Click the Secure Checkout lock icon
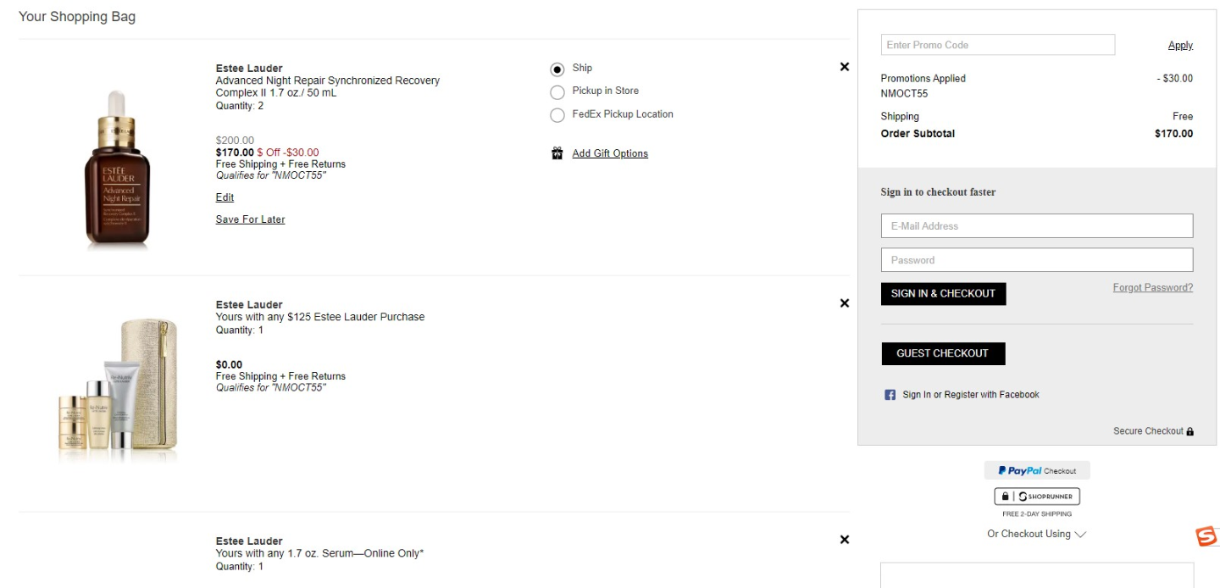This screenshot has width=1220, height=588. [x=1190, y=431]
